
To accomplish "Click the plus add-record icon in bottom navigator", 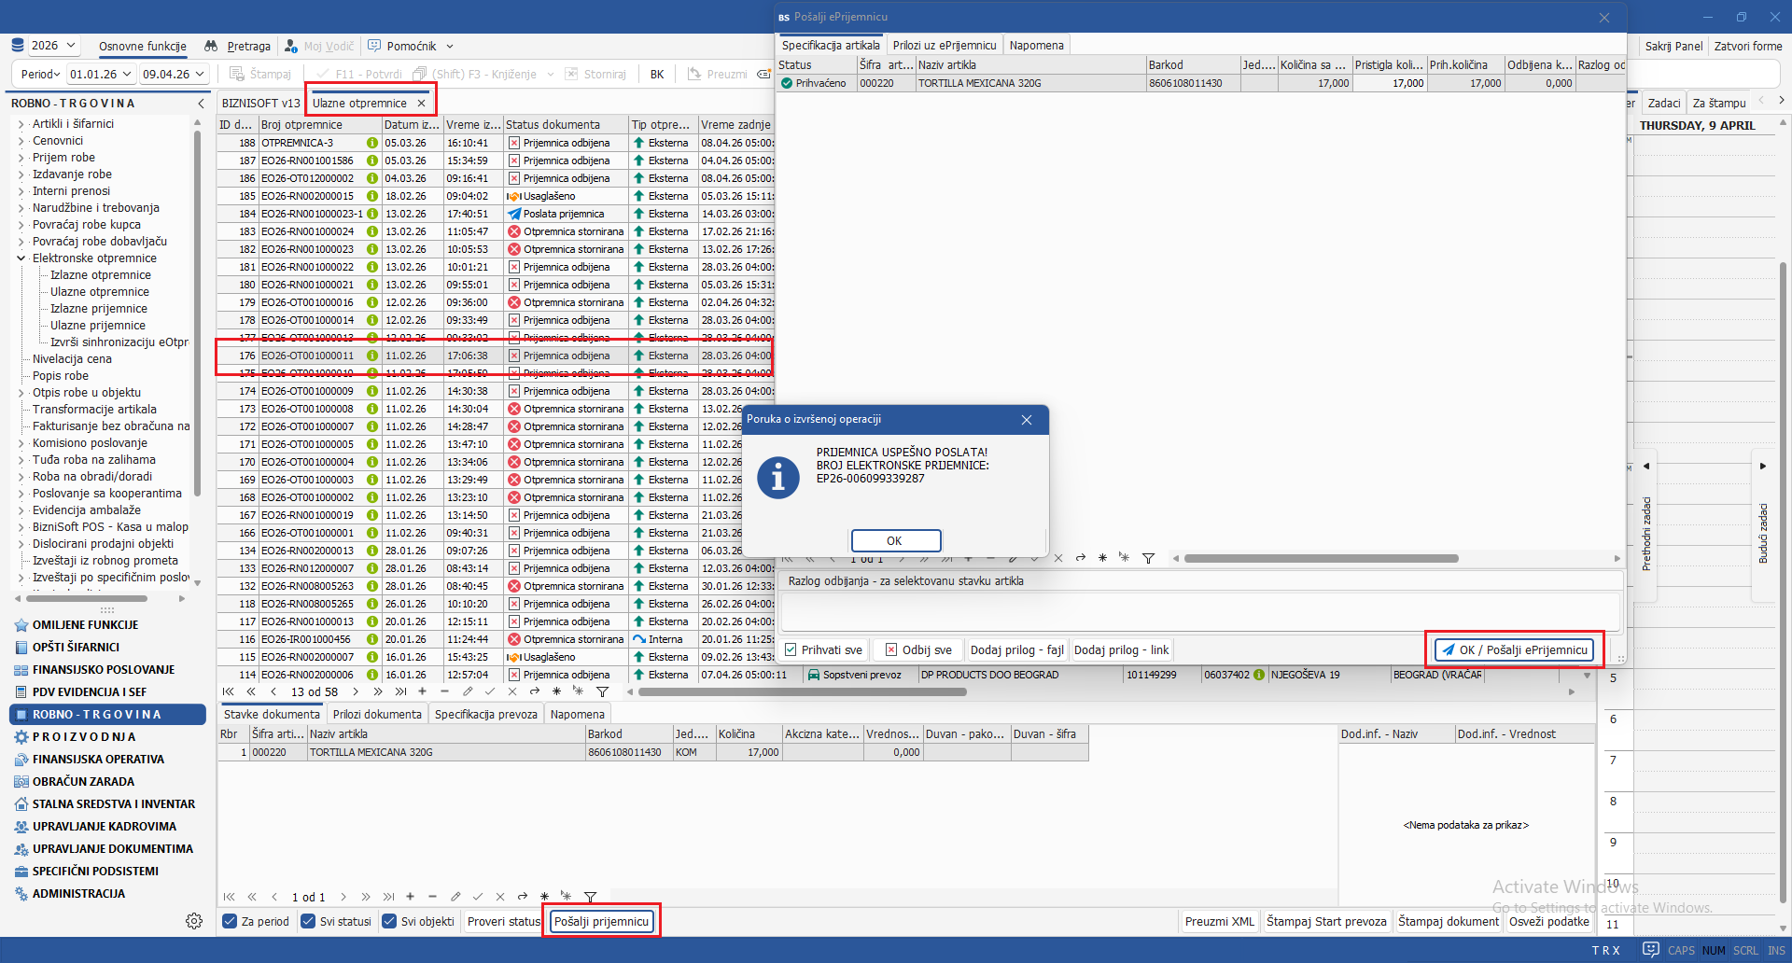I will pyautogui.click(x=410, y=897).
